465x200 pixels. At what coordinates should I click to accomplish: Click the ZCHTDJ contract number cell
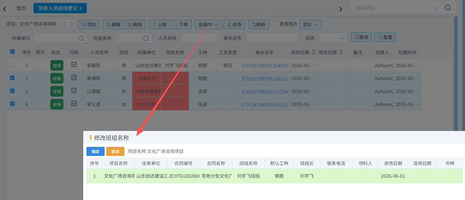(183, 176)
